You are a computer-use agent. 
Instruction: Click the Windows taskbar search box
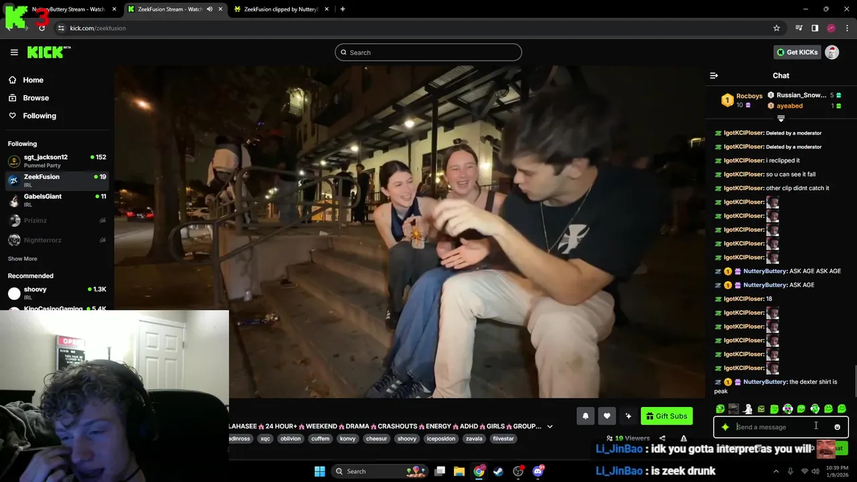[x=379, y=471]
